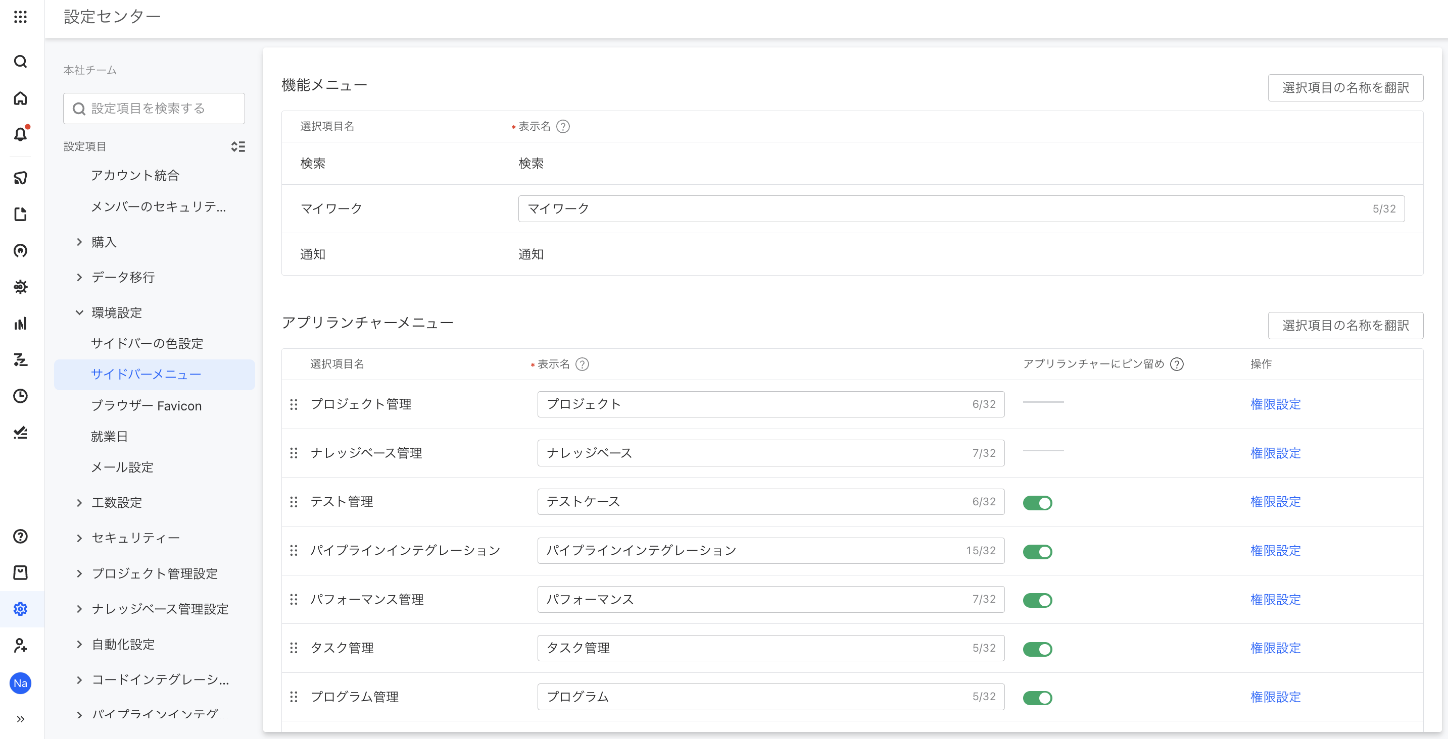Open ブラウザー Favicon settings item
Image resolution: width=1448 pixels, height=739 pixels.
coord(146,405)
